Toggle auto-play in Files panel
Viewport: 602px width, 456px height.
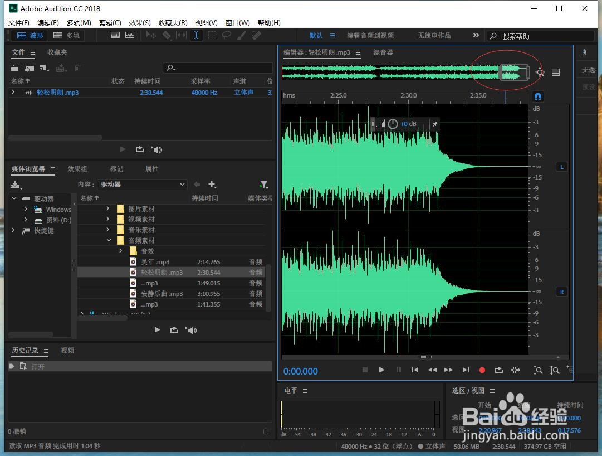pos(156,149)
